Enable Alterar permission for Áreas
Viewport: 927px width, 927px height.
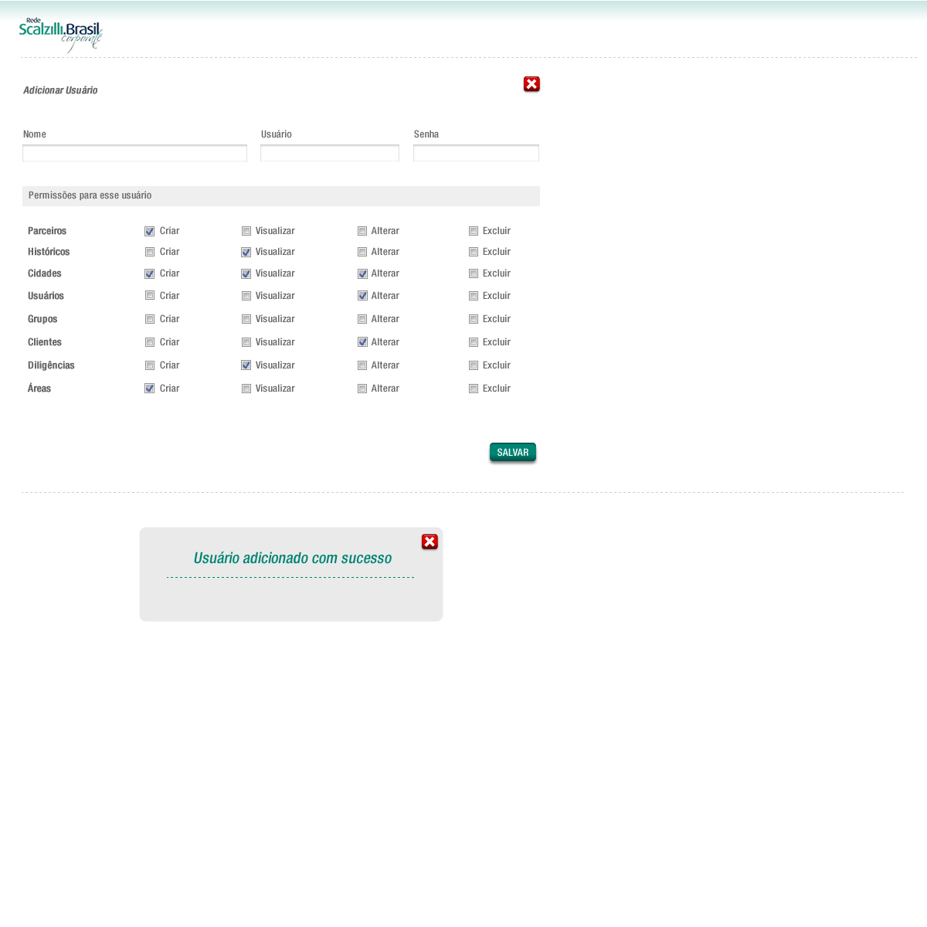[x=362, y=389]
